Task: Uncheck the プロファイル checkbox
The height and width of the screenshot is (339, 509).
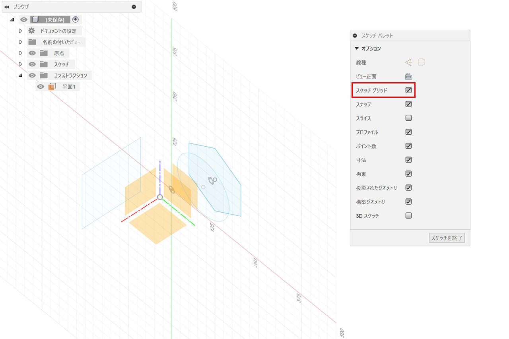Action: point(408,132)
